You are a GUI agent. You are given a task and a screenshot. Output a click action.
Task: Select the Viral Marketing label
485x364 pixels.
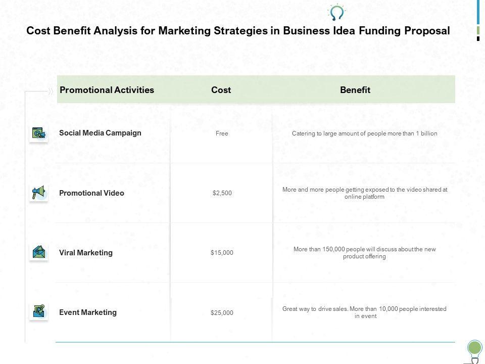(x=86, y=253)
